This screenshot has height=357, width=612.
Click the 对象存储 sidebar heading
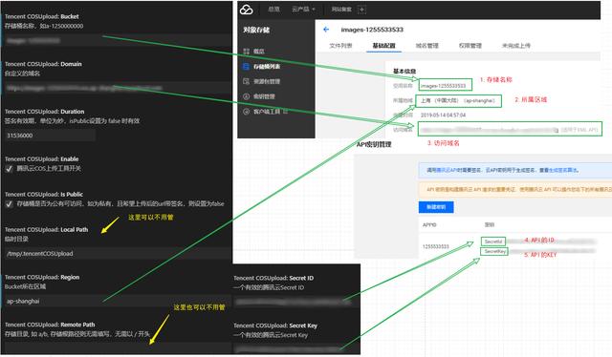256,30
